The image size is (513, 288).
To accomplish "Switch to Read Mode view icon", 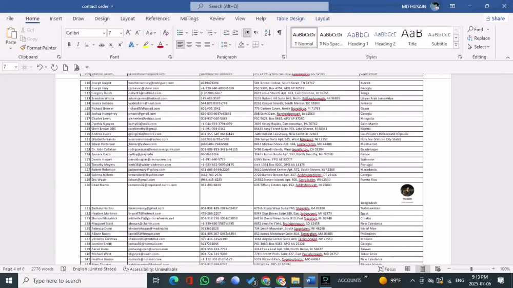I will click(x=408, y=269).
